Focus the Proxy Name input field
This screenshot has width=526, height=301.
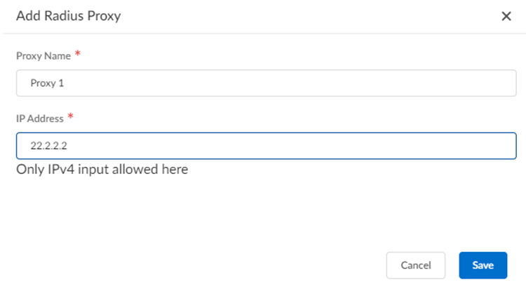[x=267, y=84]
